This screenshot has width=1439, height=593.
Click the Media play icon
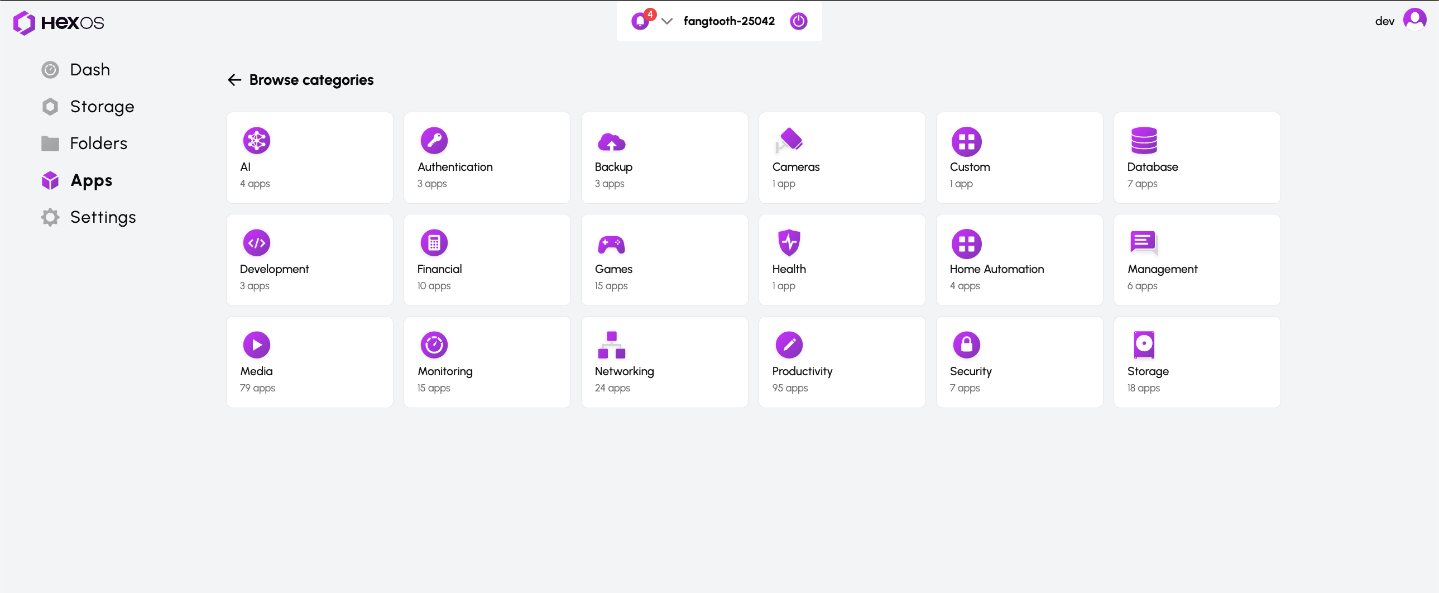[x=256, y=345]
